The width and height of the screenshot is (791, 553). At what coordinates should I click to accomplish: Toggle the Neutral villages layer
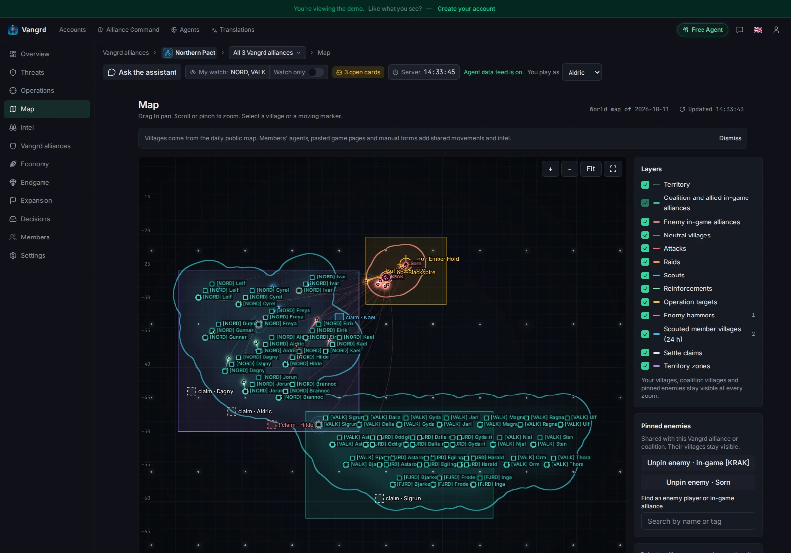pos(645,235)
